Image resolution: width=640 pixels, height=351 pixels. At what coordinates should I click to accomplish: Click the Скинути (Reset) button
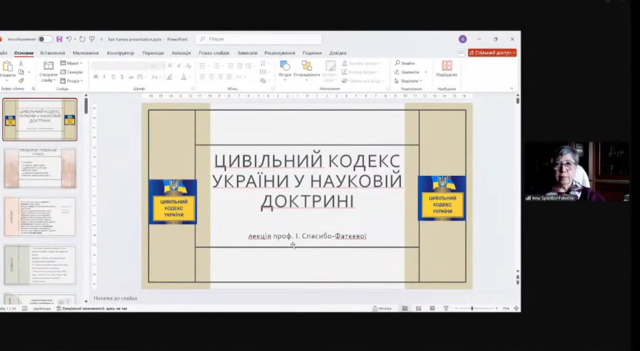tap(72, 72)
